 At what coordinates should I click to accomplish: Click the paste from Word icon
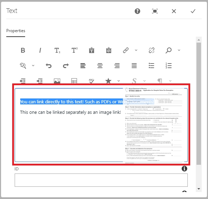[x=109, y=50]
